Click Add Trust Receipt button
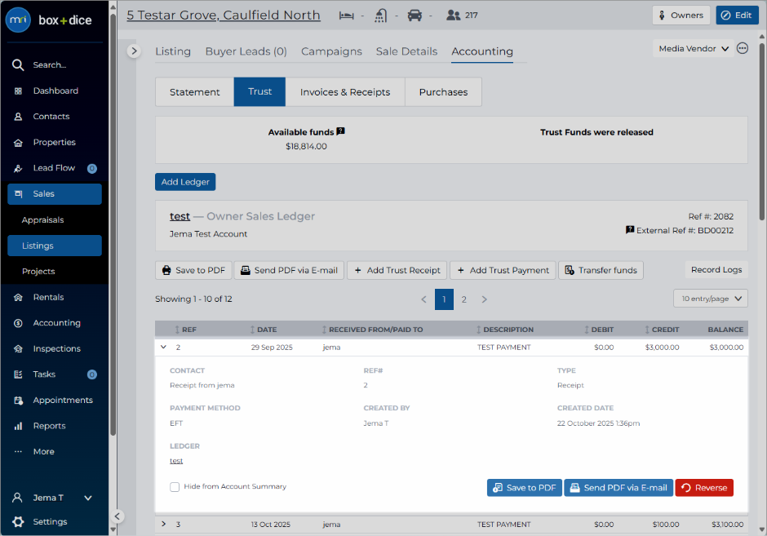This screenshot has width=767, height=536. (397, 270)
